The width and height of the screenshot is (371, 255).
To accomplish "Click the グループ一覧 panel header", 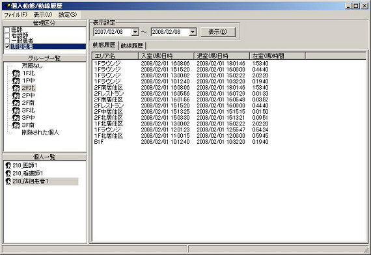I will click(44, 59).
